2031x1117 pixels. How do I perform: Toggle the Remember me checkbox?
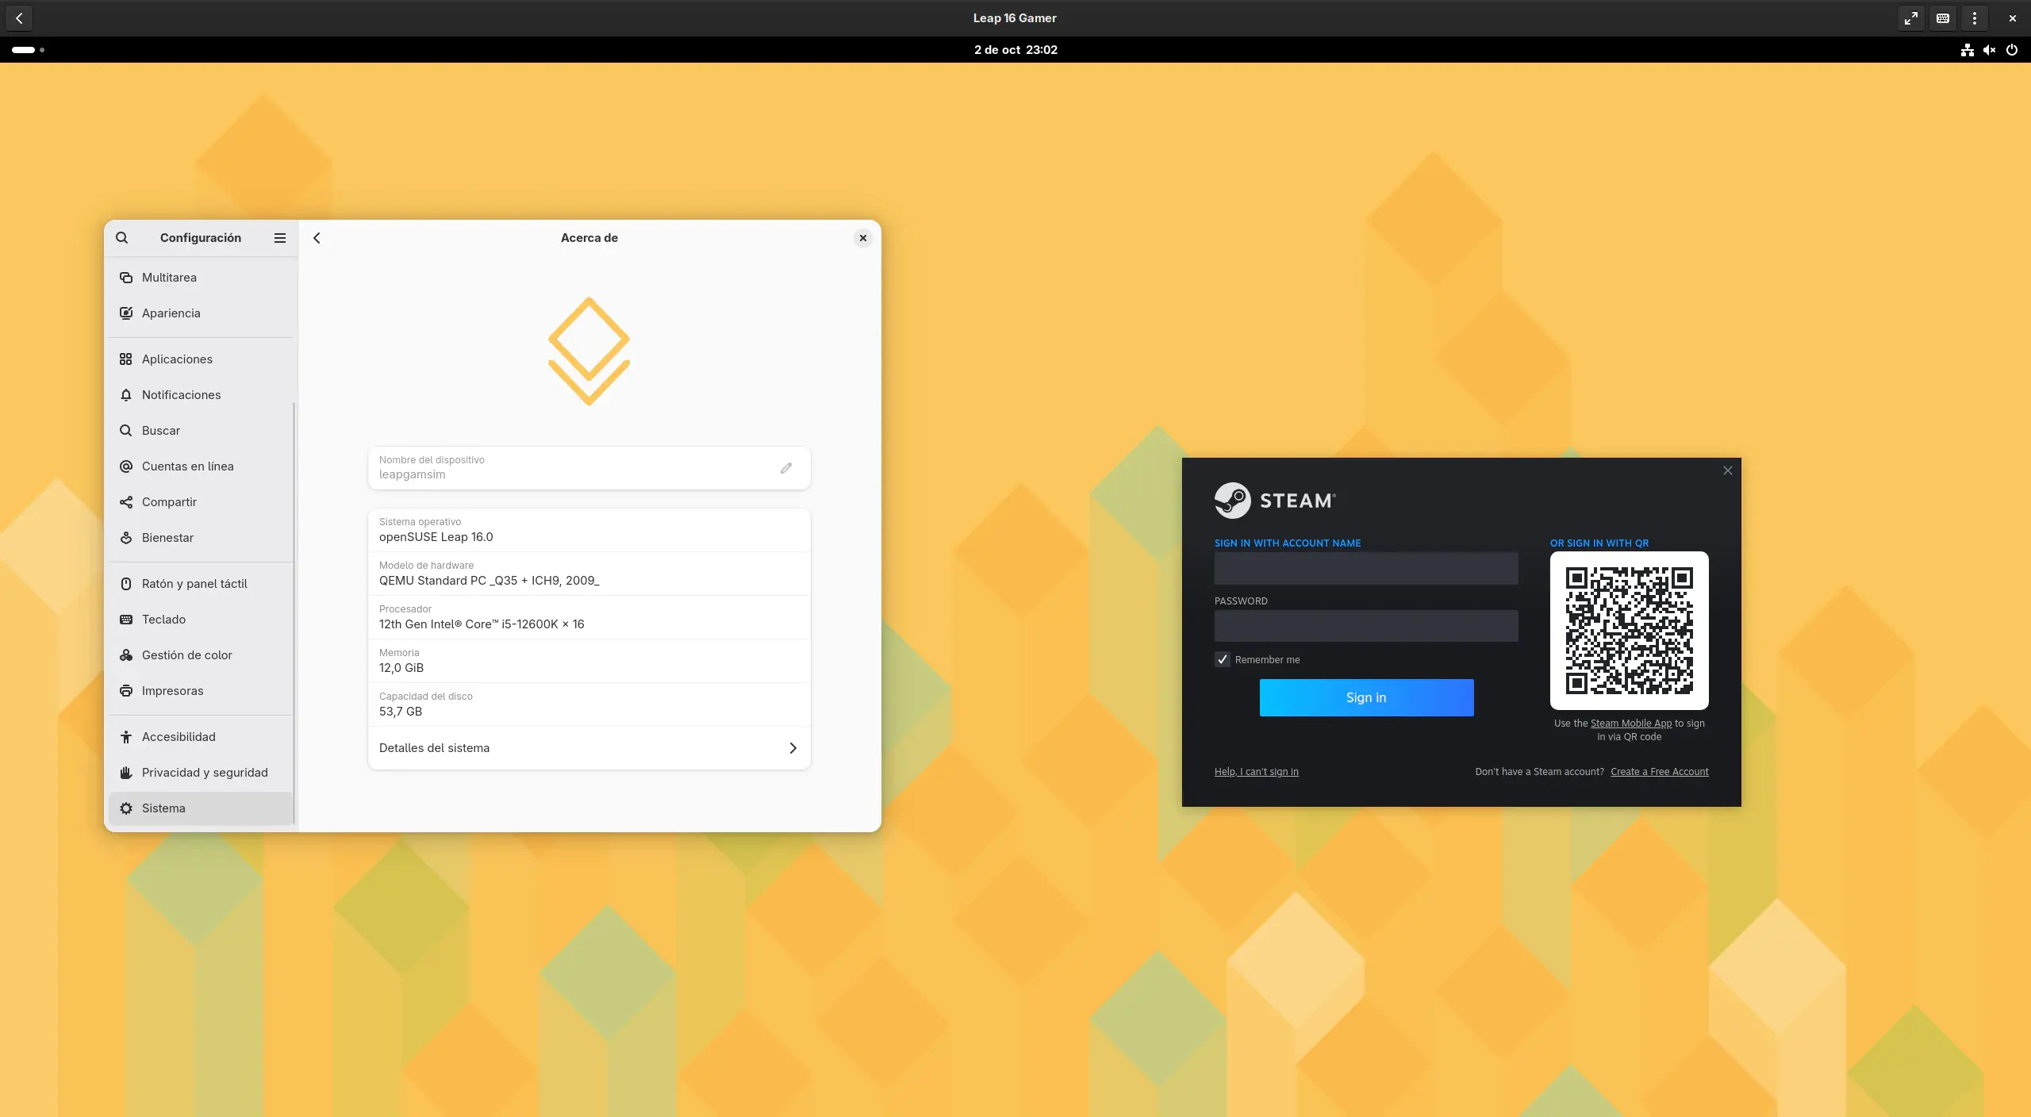[1223, 659]
